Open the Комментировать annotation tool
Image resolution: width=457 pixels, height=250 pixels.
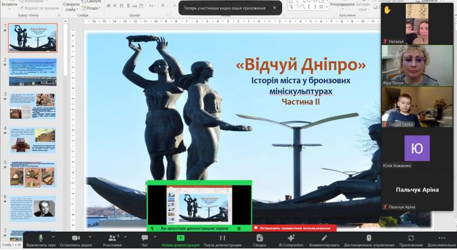point(324,238)
